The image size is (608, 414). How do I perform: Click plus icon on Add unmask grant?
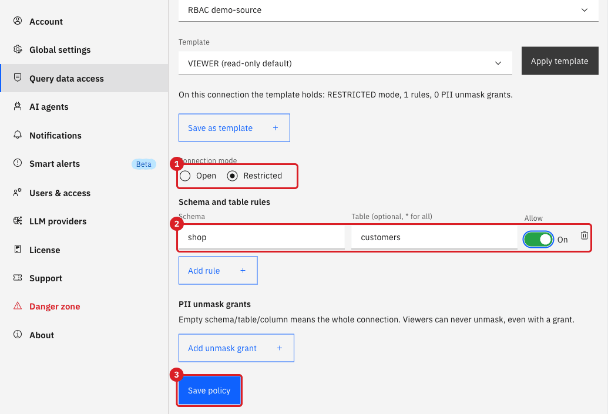279,348
